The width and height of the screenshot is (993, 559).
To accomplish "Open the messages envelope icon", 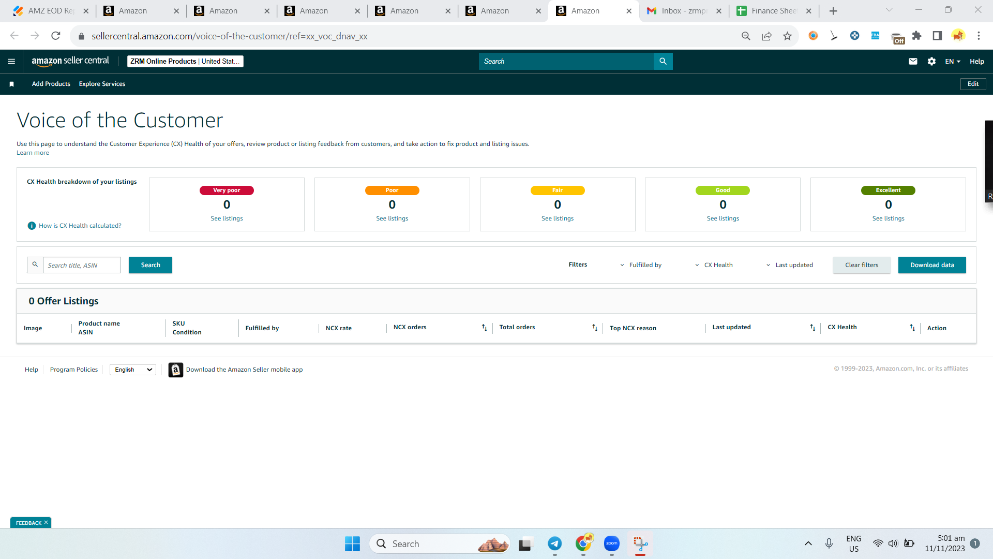I will point(913,61).
